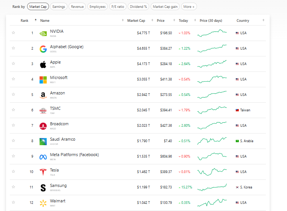Open the Saudi Aramco company link
This screenshot has width=287, height=211.
click(63, 139)
